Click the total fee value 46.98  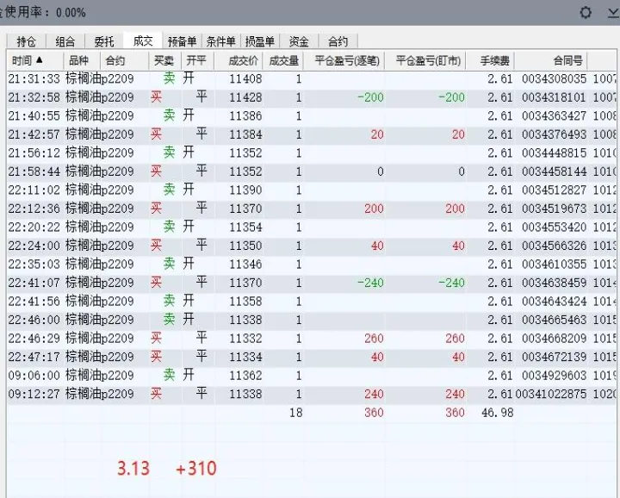click(498, 413)
